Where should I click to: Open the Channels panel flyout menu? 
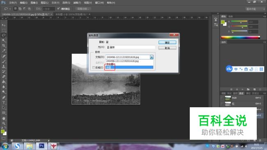tap(265, 93)
